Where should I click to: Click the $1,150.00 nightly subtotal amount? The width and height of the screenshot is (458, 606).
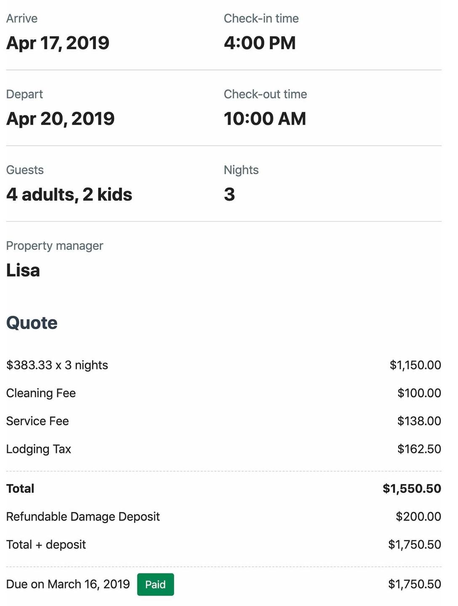[415, 365]
